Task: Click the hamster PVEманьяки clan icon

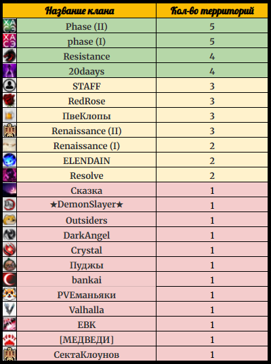Action: click(x=9, y=294)
